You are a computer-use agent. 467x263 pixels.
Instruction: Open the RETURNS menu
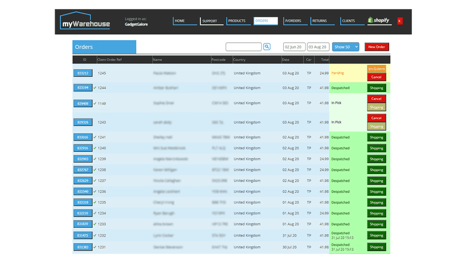323,21
